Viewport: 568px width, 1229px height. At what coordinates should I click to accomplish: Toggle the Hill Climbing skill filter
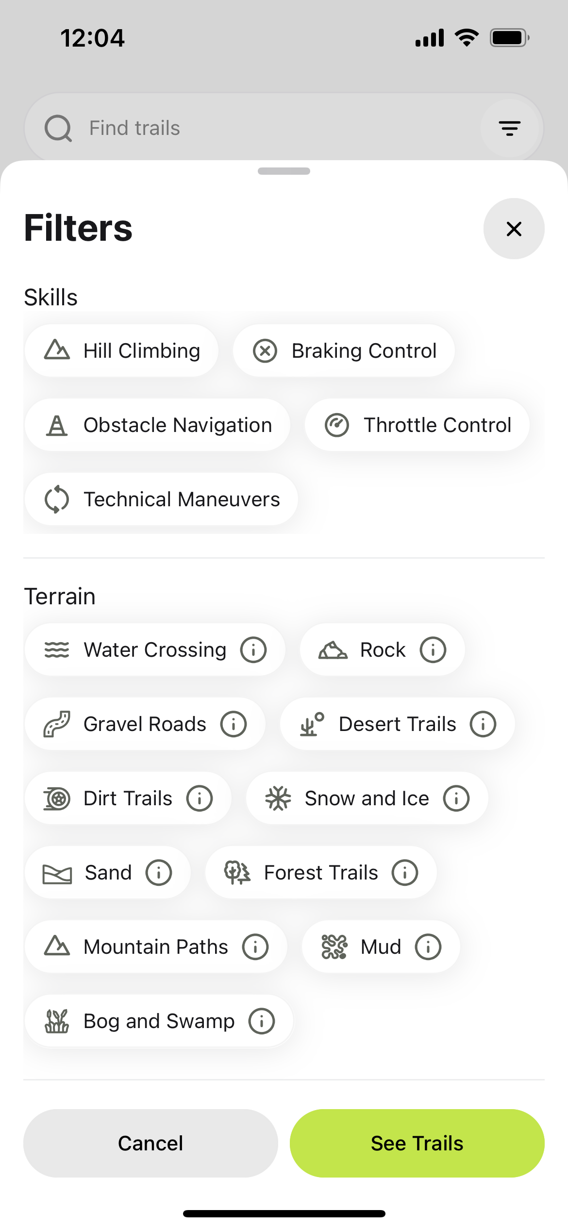pyautogui.click(x=121, y=350)
